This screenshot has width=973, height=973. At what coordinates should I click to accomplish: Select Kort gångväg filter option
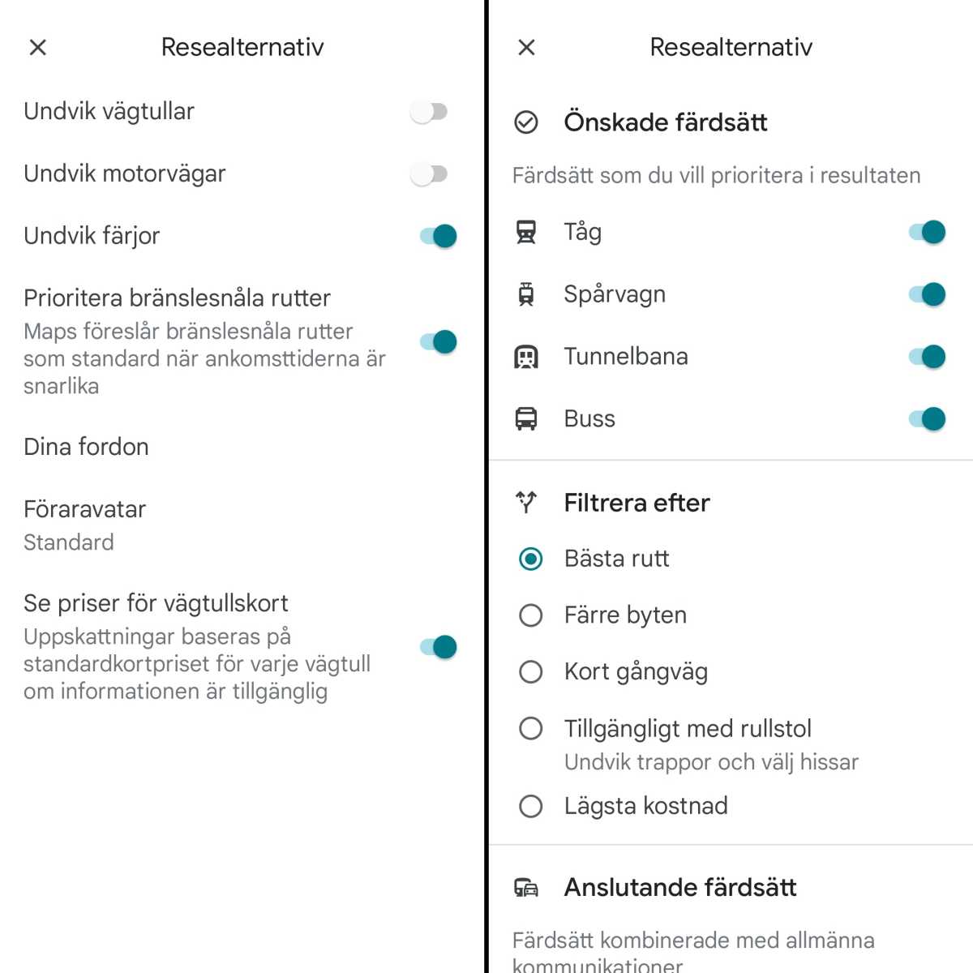coord(530,671)
